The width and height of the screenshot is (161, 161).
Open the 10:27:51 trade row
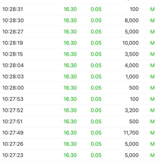coord(80,122)
